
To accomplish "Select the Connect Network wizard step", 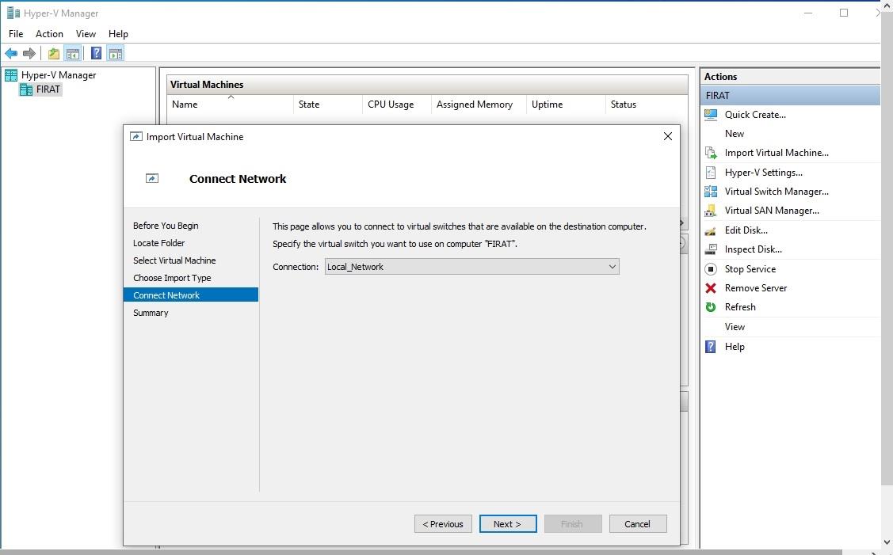I will [191, 295].
